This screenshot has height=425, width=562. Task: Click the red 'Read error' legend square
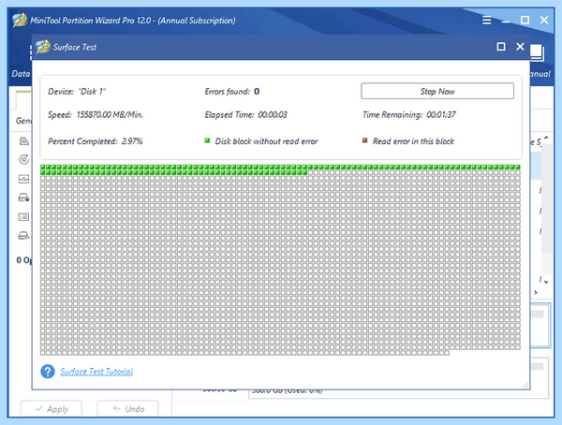click(365, 140)
